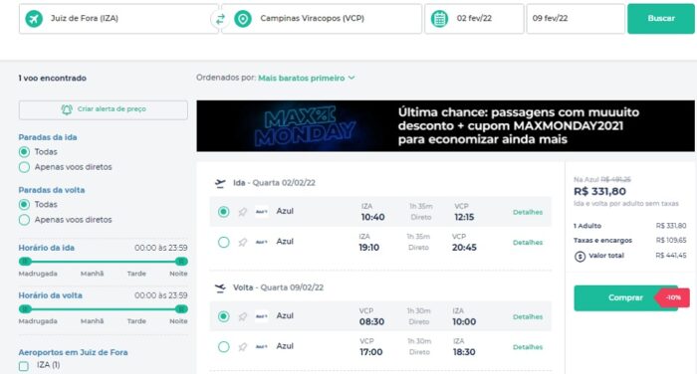Click the Horário da ida end handle

[181, 262]
